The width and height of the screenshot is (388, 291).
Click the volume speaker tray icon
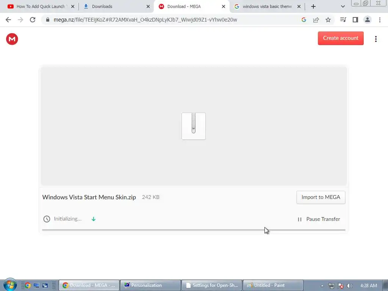[349, 286]
